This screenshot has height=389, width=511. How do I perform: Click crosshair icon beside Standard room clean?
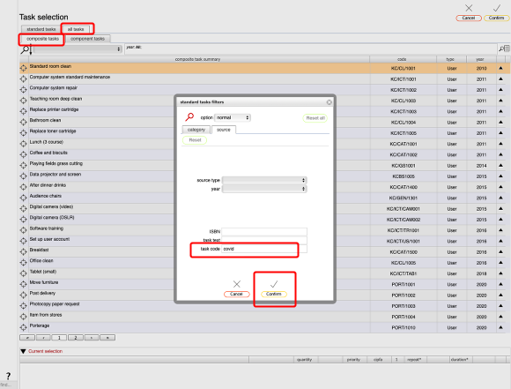coord(24,68)
